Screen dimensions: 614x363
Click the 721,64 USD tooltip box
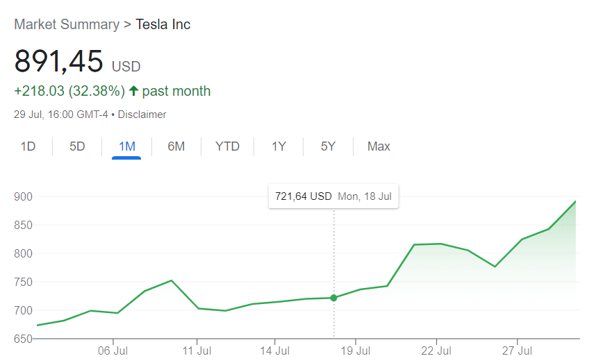click(333, 196)
